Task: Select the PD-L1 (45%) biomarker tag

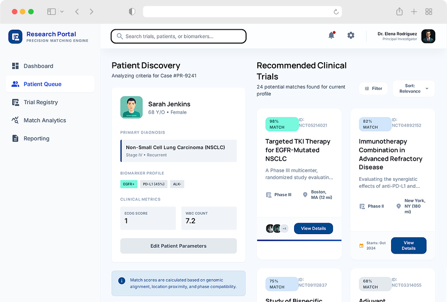Action: (153, 184)
